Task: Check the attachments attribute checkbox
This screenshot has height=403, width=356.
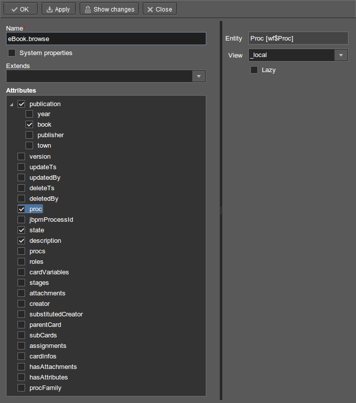Action: (22, 293)
